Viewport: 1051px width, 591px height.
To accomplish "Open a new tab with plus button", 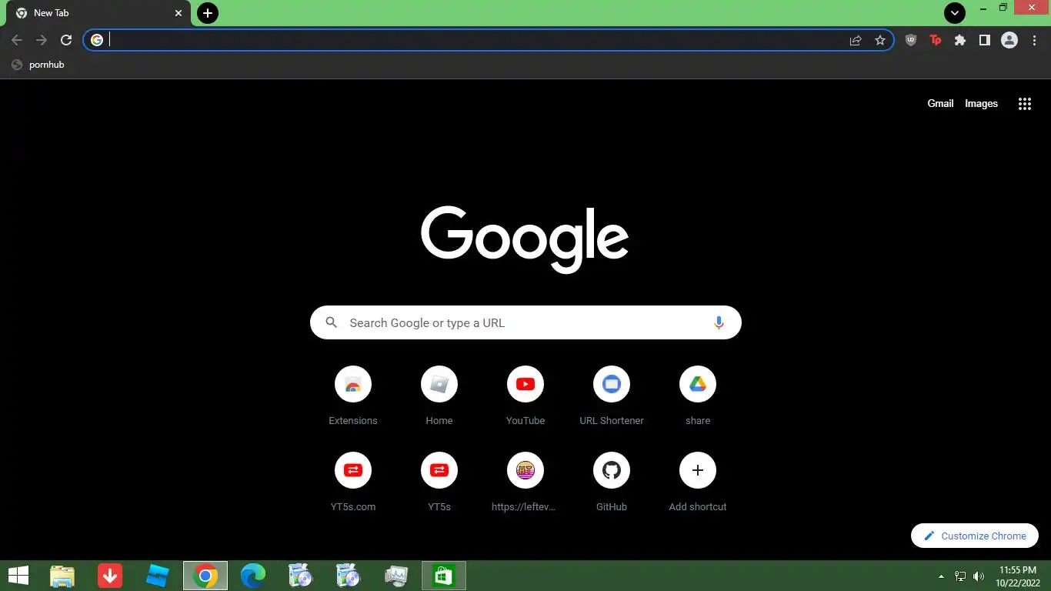I will pos(208,13).
